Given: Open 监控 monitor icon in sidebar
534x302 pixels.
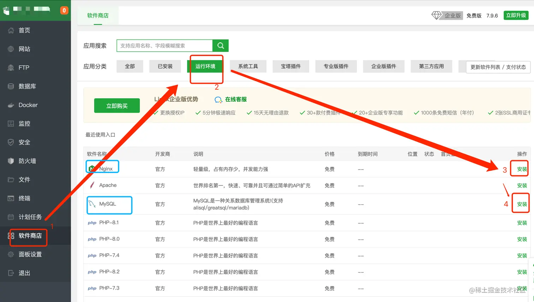Looking at the screenshot, I should [x=11, y=124].
